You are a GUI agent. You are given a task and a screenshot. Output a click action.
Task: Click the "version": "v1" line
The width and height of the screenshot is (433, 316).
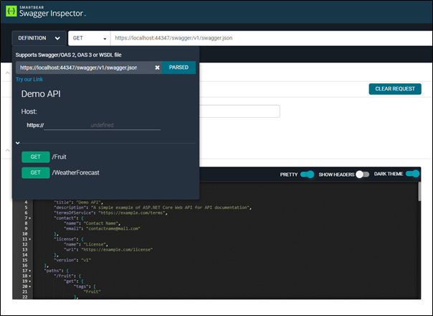tap(72, 260)
